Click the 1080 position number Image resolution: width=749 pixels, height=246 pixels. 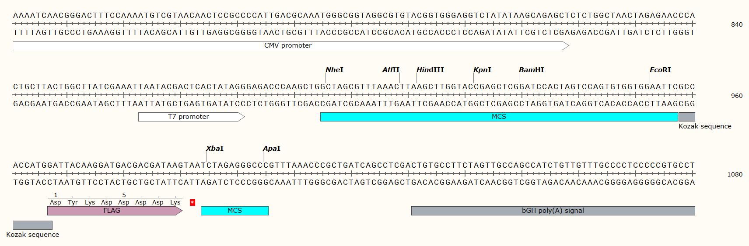735,174
